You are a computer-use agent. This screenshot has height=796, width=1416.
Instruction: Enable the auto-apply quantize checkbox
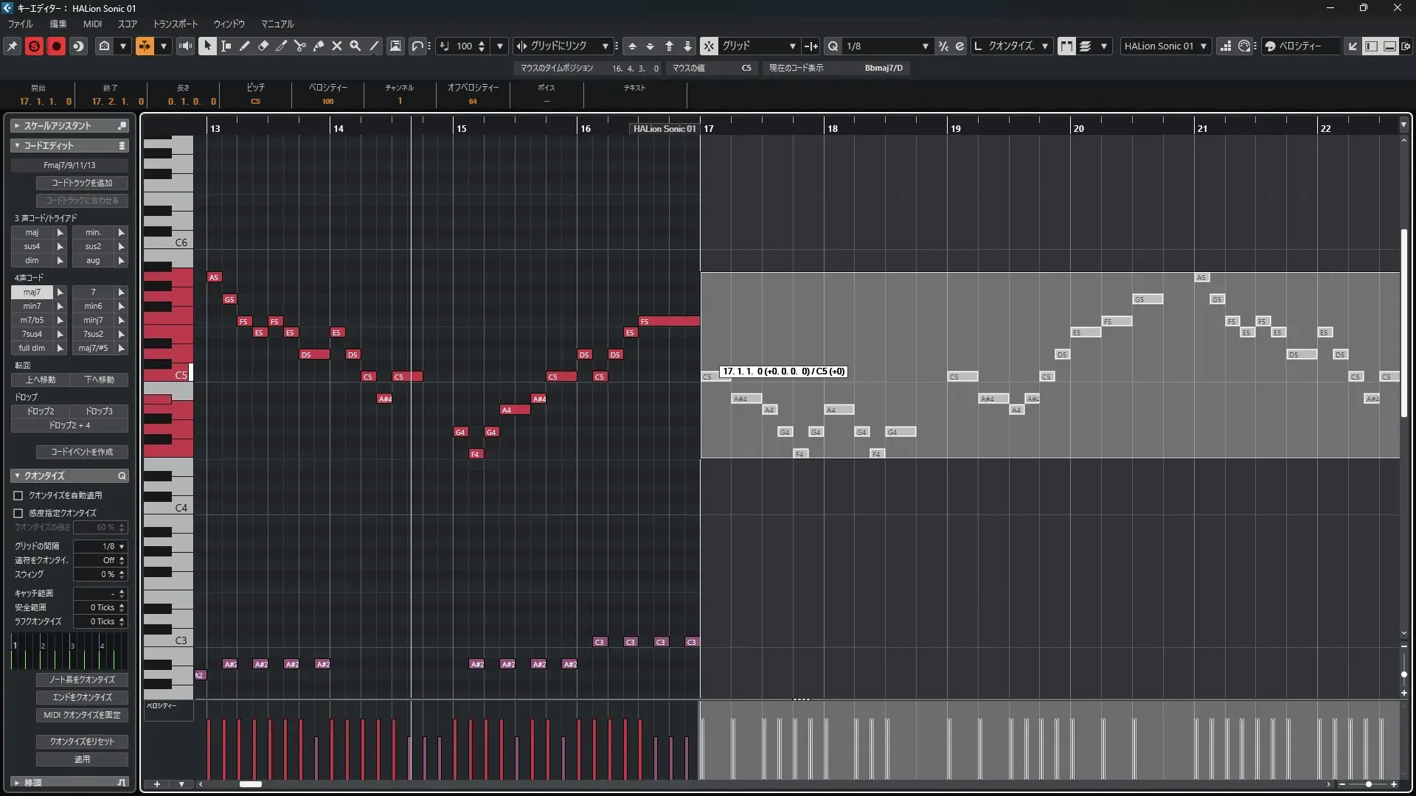click(18, 496)
